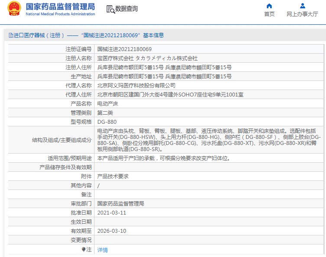Click the 网上办事大厅 user icon
The width and height of the screenshot is (326, 257).
303,6
